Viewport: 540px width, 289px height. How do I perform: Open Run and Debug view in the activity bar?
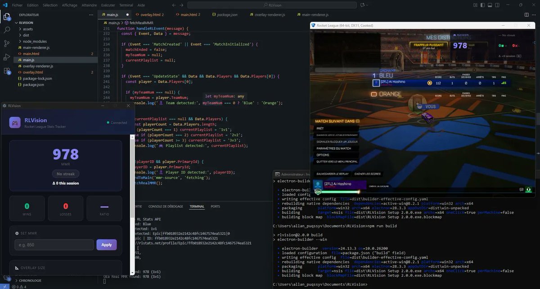[x=7, y=57]
